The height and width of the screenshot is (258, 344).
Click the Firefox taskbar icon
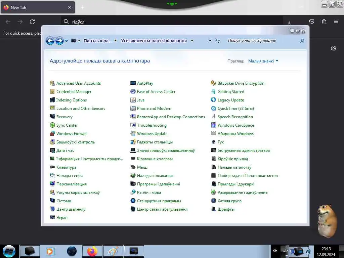tap(92, 251)
